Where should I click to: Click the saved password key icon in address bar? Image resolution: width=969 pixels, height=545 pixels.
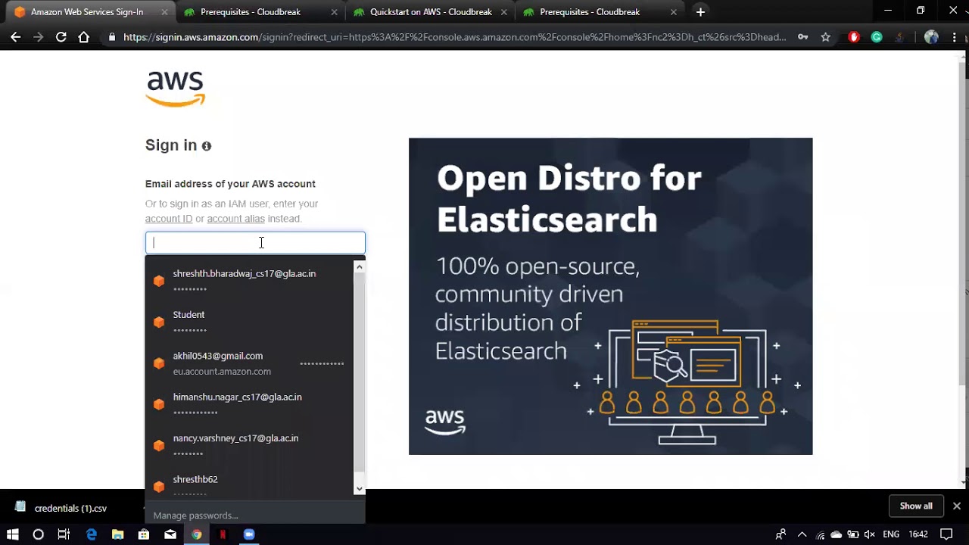pyautogui.click(x=802, y=36)
